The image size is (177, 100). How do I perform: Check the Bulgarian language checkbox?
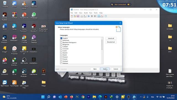61,44
